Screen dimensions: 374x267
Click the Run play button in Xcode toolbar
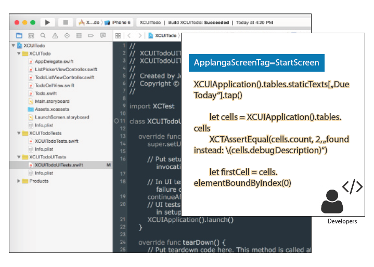pos(47,22)
